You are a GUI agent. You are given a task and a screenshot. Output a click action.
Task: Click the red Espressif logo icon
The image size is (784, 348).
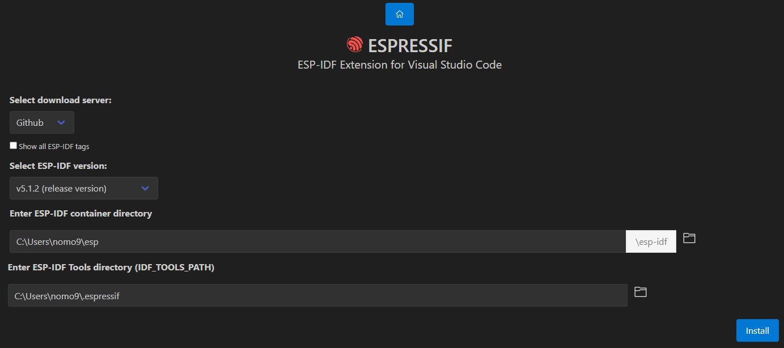355,45
